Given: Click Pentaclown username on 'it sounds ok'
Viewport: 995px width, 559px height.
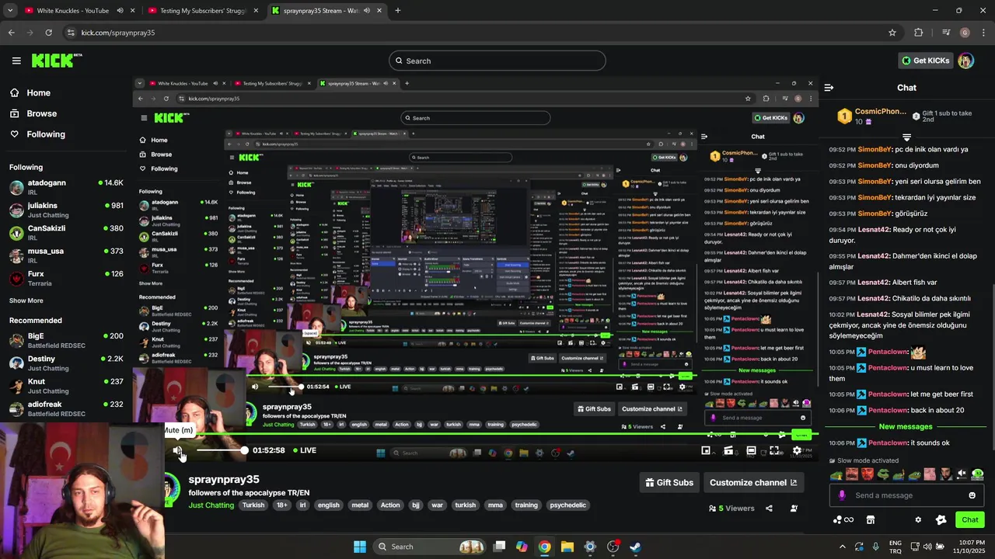Looking at the screenshot, I should point(887,443).
